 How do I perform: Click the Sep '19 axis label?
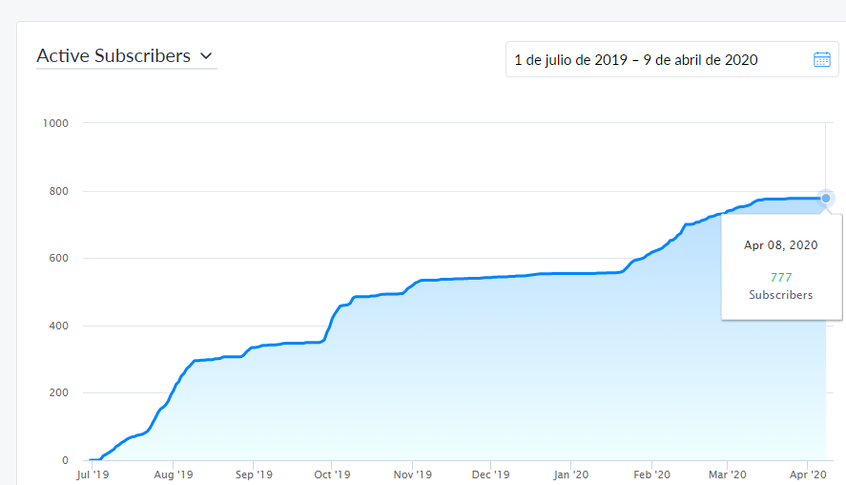254,474
